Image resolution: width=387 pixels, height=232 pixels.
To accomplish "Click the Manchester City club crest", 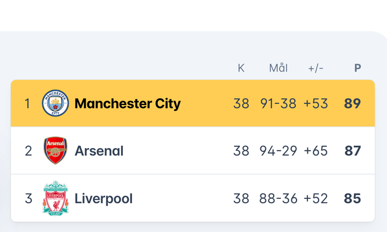I will [x=56, y=103].
